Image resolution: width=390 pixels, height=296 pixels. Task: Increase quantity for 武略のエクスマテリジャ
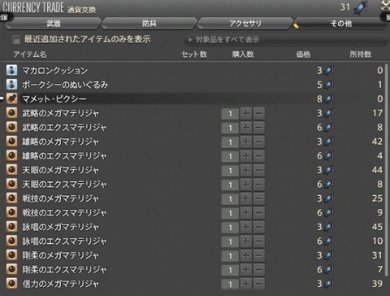(x=245, y=128)
